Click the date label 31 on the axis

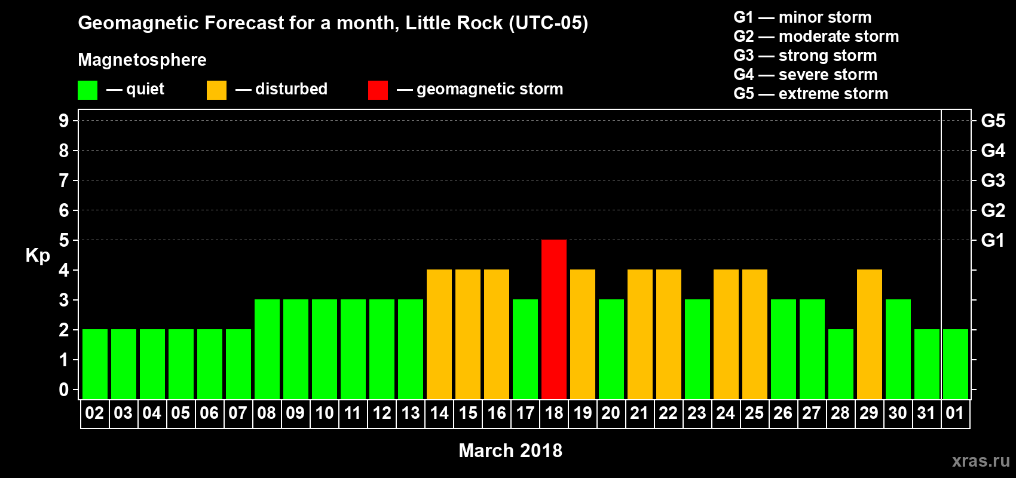(926, 413)
